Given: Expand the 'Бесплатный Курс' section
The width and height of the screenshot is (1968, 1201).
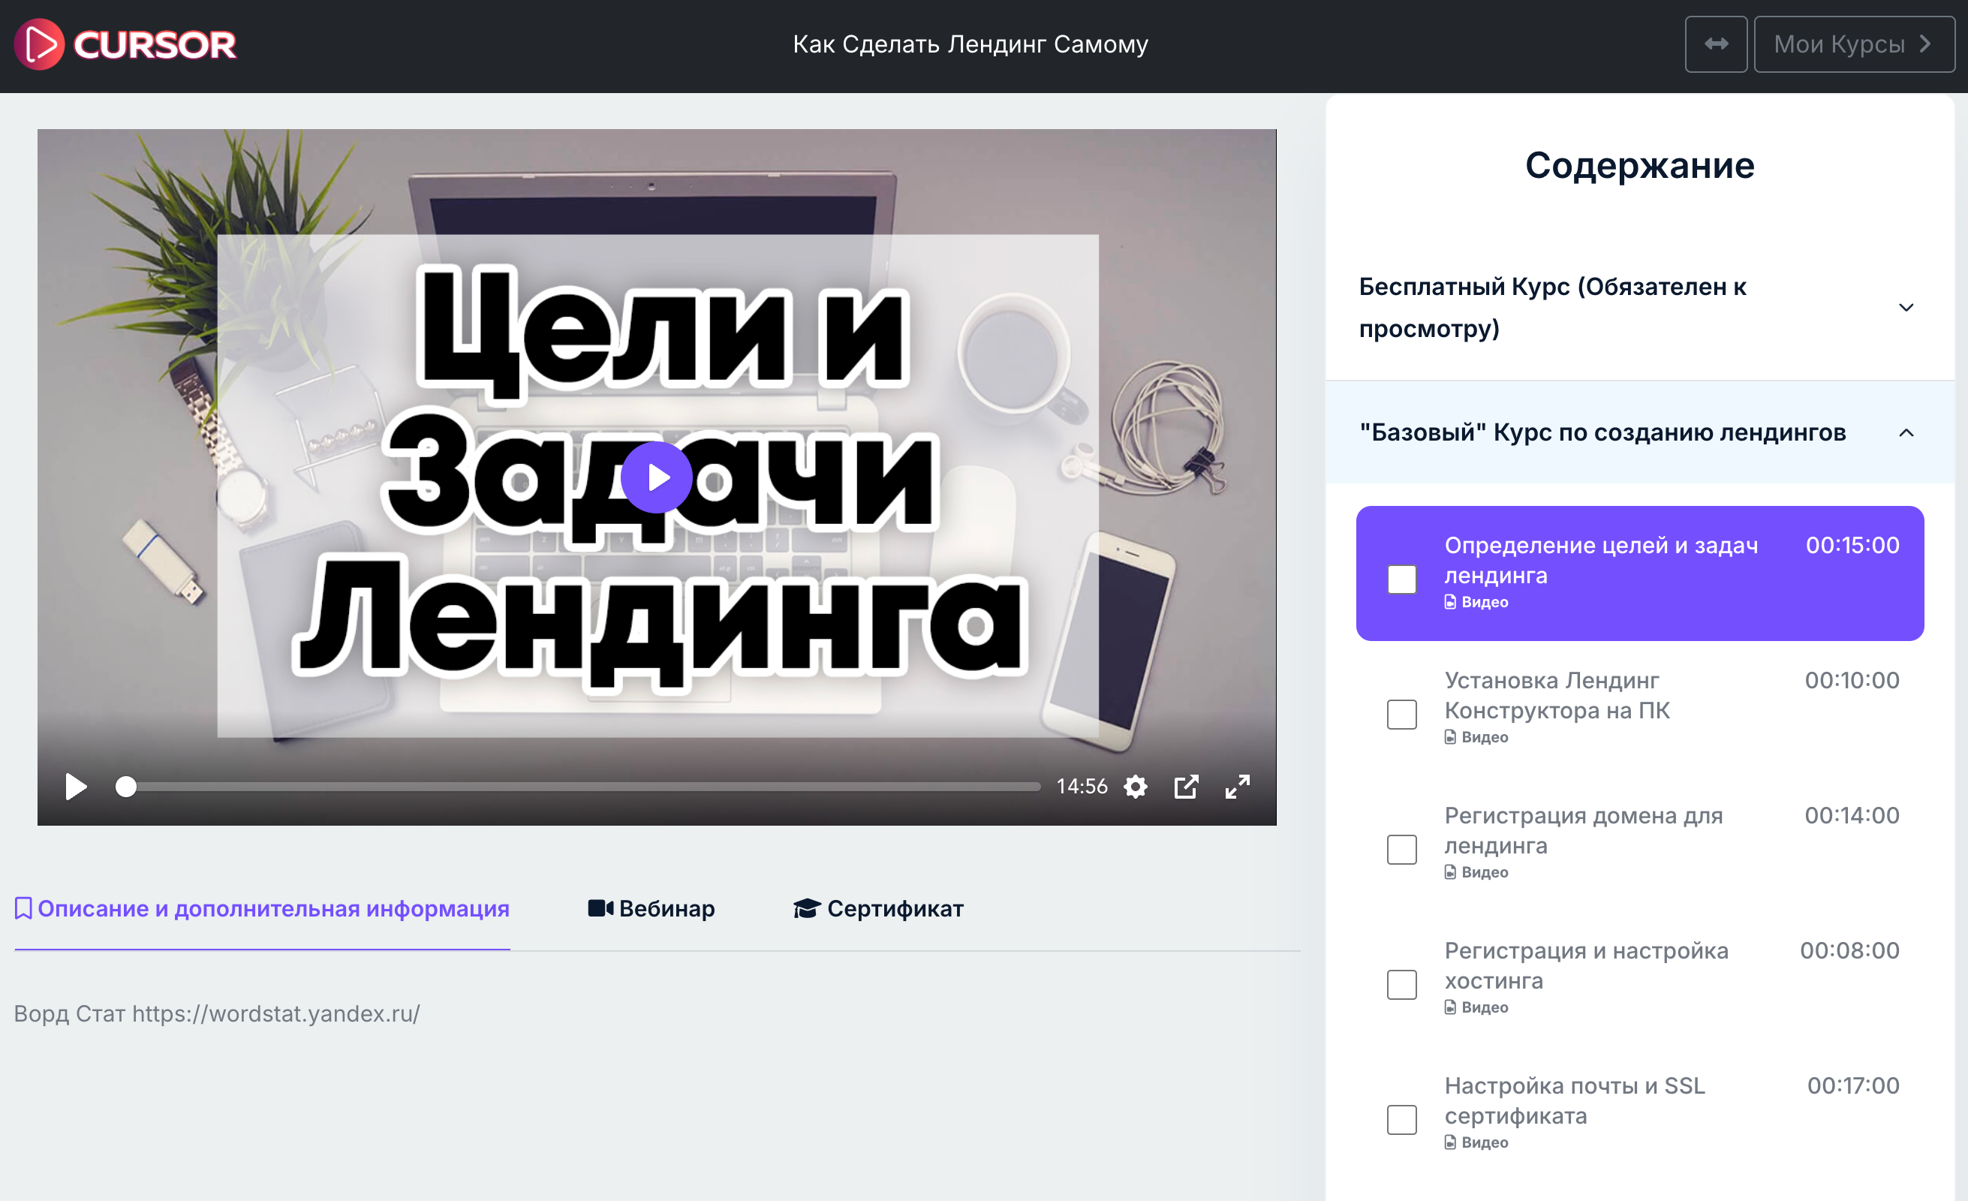Looking at the screenshot, I should 1906,308.
